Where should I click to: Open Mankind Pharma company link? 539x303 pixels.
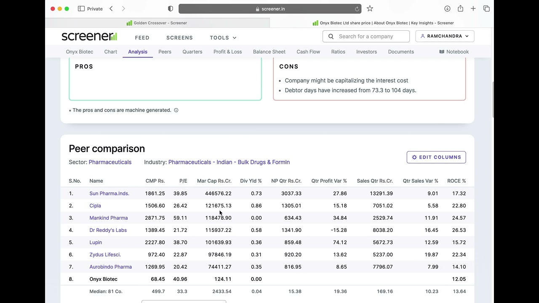(x=109, y=218)
